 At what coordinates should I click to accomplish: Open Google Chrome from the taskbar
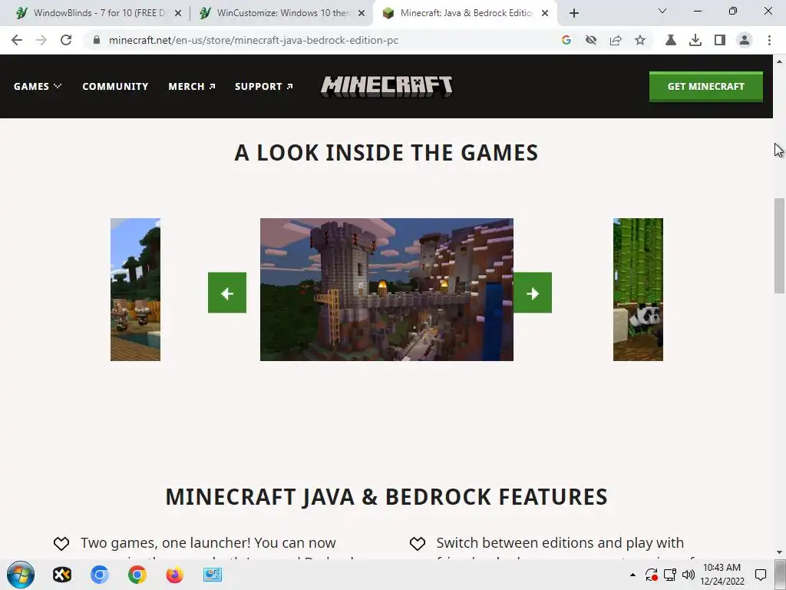(x=137, y=575)
